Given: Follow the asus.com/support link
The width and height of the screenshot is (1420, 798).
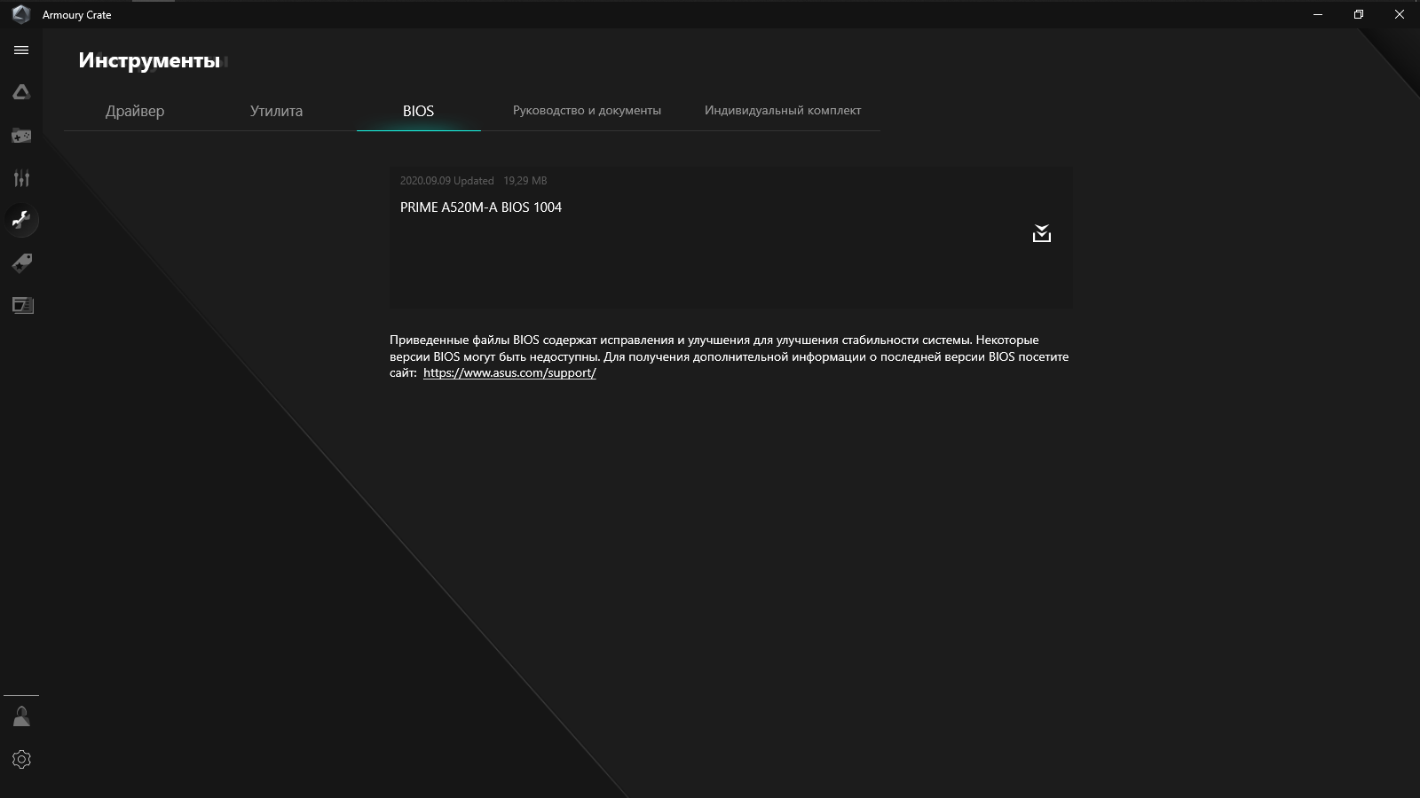Looking at the screenshot, I should (x=509, y=373).
